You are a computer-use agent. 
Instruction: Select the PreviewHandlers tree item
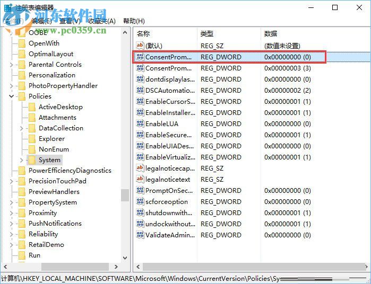click(54, 192)
